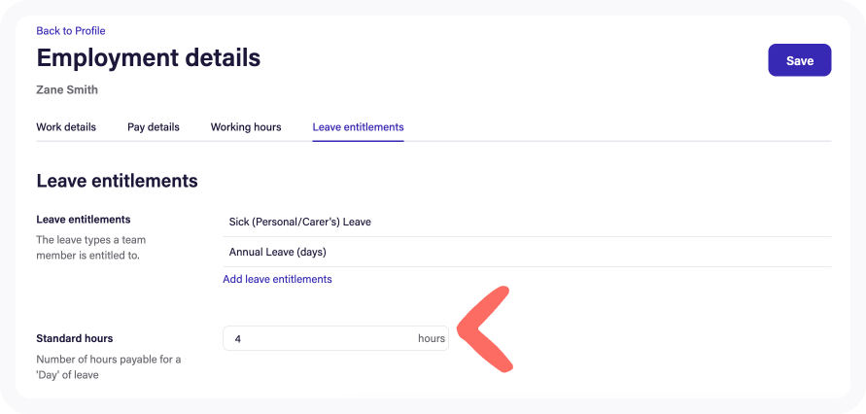This screenshot has height=414, width=866.
Task: Click the 'leave types a team member' description
Action: (90, 247)
